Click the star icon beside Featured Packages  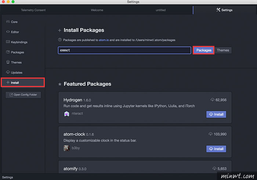tap(60, 84)
